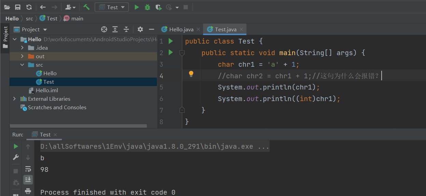The image size is (426, 196).
Task: Run class Test from line 1 gutter arrow
Action: pos(171,41)
